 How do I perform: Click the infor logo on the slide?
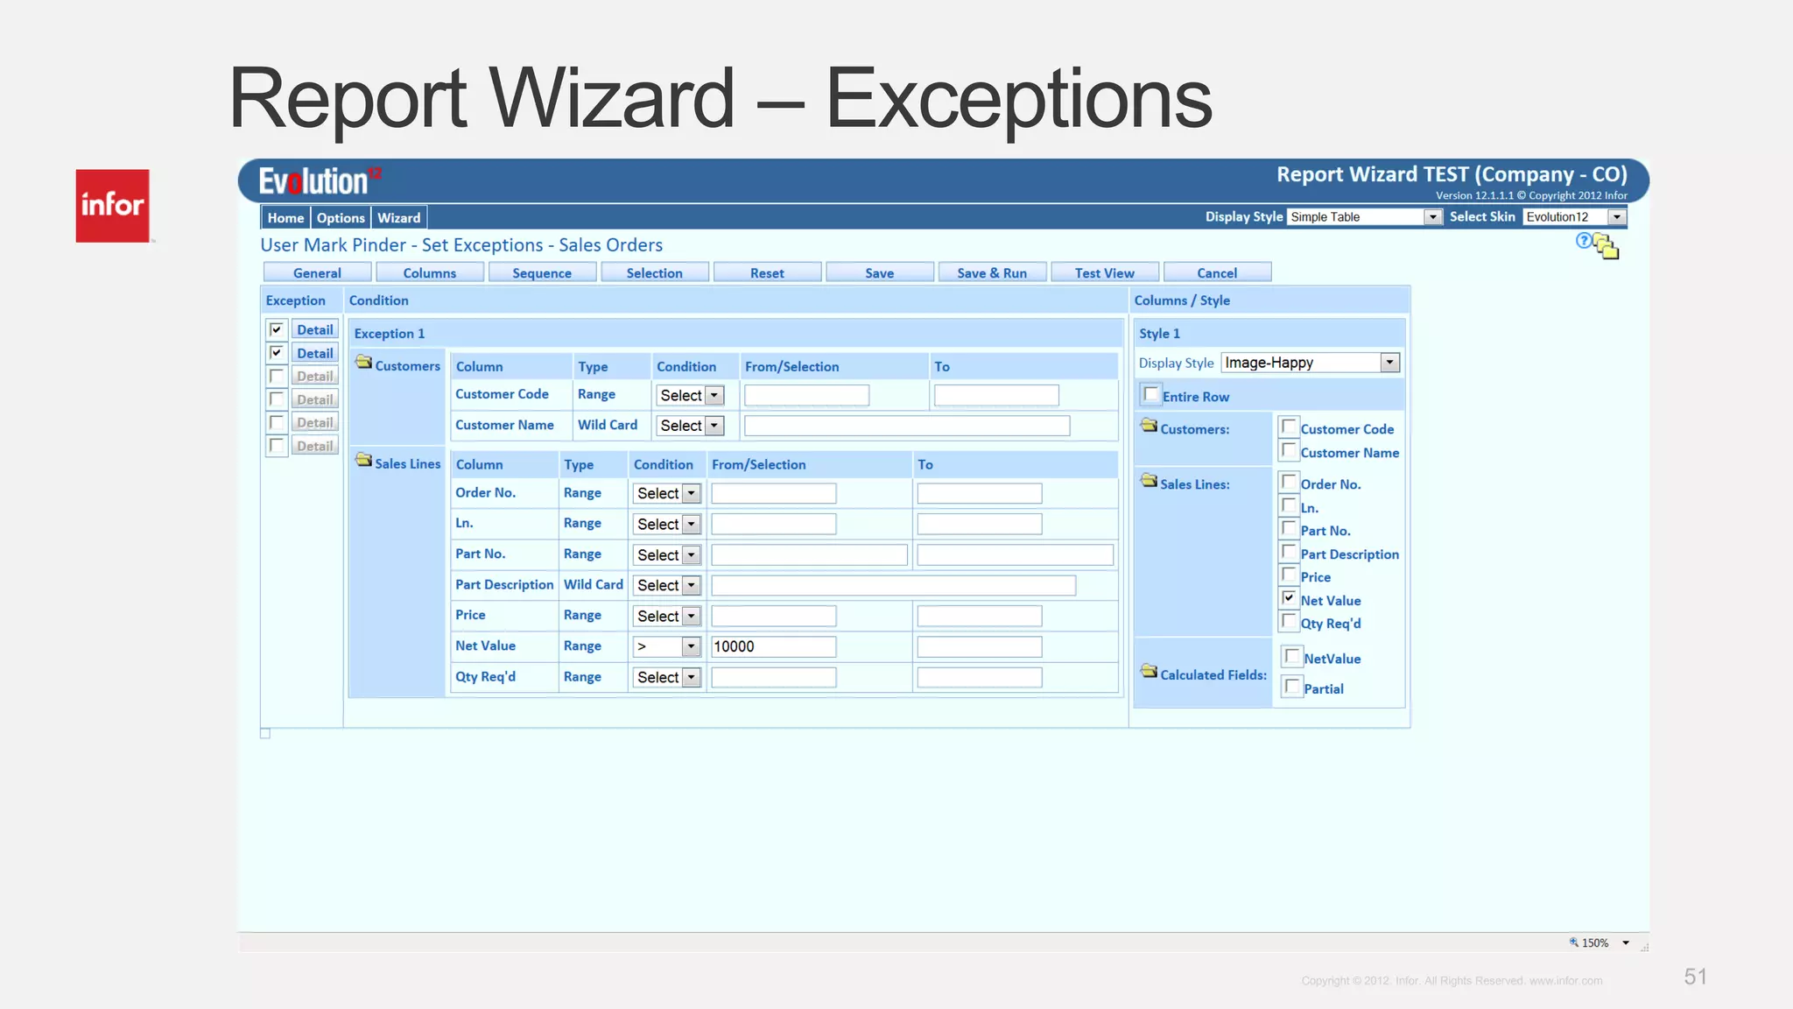[x=112, y=206]
